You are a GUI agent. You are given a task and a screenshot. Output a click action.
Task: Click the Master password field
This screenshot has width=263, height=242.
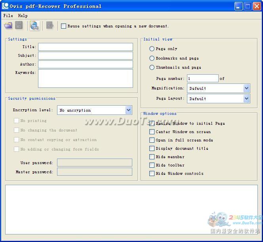95,172
